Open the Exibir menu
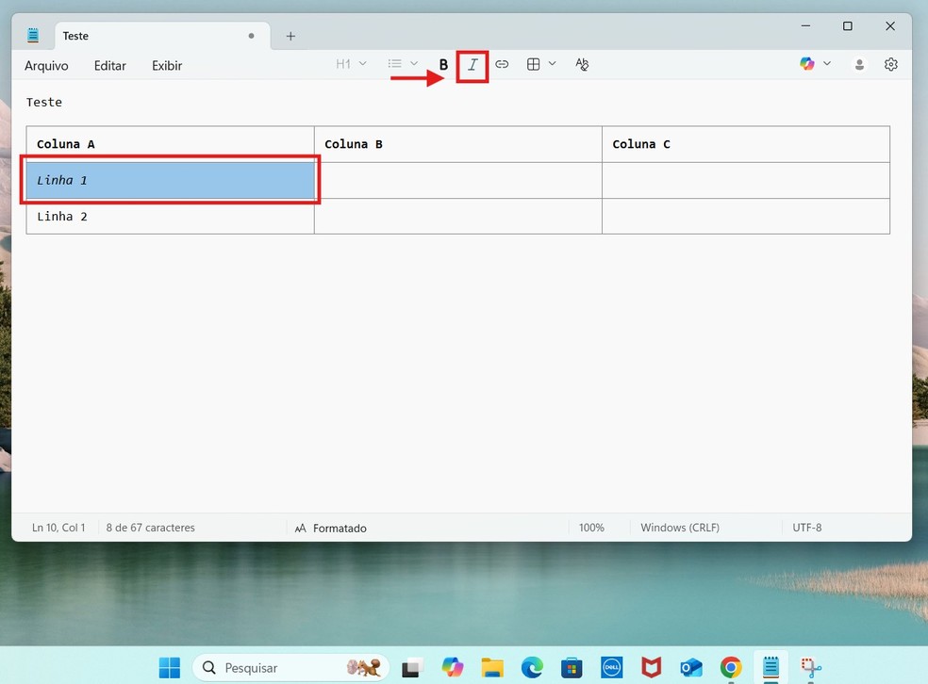 167,66
